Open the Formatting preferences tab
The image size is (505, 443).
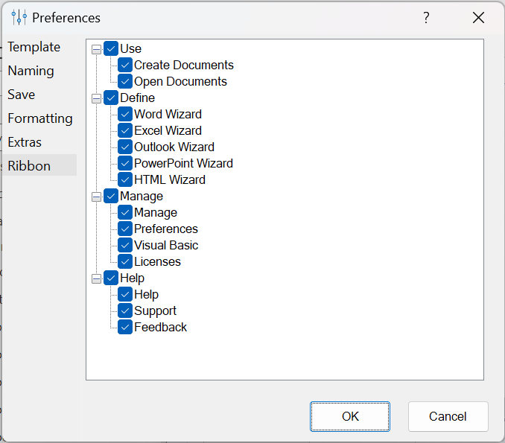pyautogui.click(x=40, y=118)
